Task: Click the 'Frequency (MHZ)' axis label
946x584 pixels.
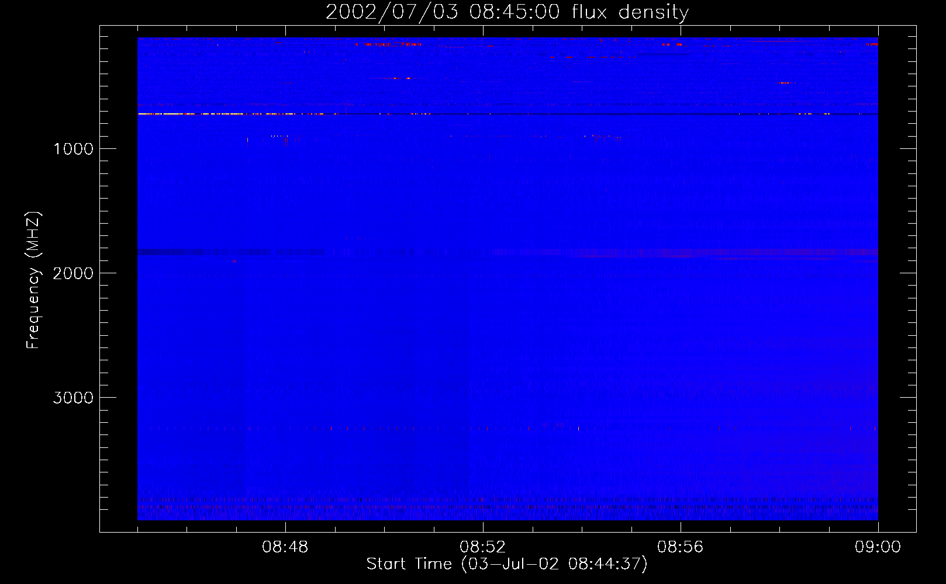Action: click(x=34, y=280)
